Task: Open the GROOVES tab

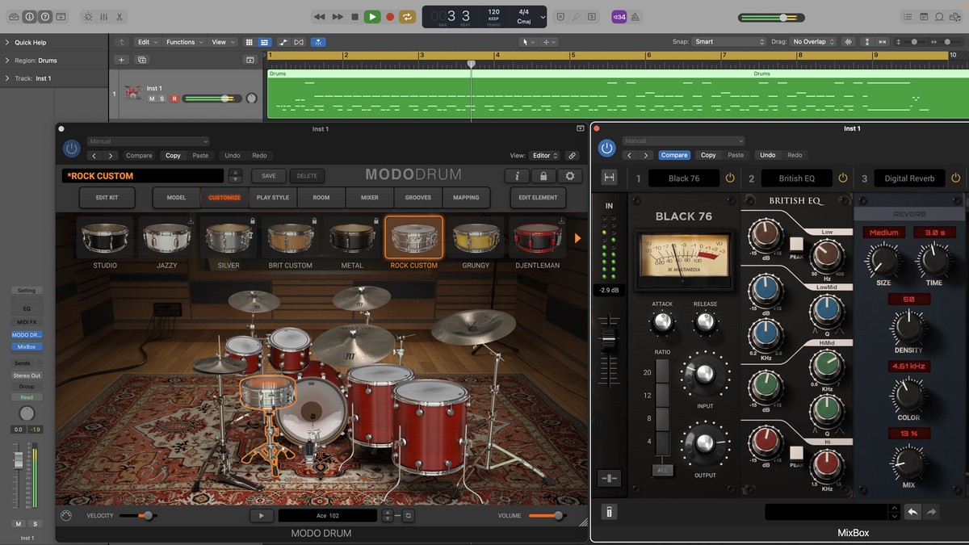Action: click(417, 198)
